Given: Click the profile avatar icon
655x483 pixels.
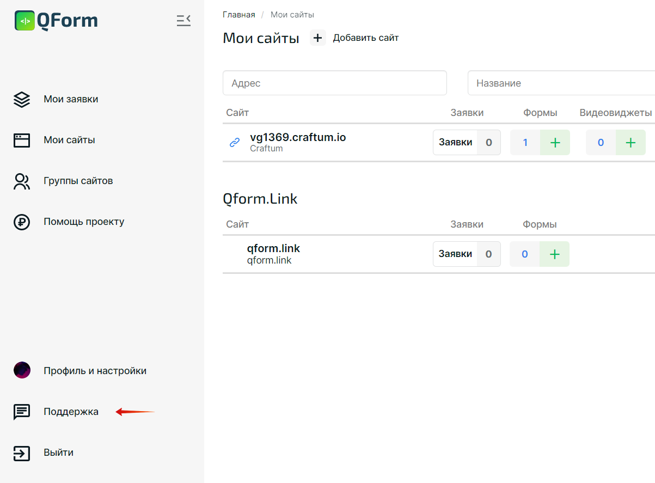Looking at the screenshot, I should coord(22,370).
